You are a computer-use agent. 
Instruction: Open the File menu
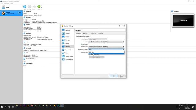pos(2,3)
